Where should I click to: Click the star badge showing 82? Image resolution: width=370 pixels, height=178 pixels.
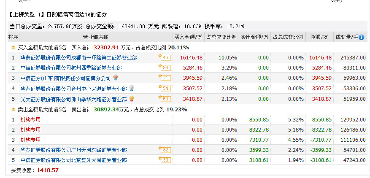(x=165, y=150)
